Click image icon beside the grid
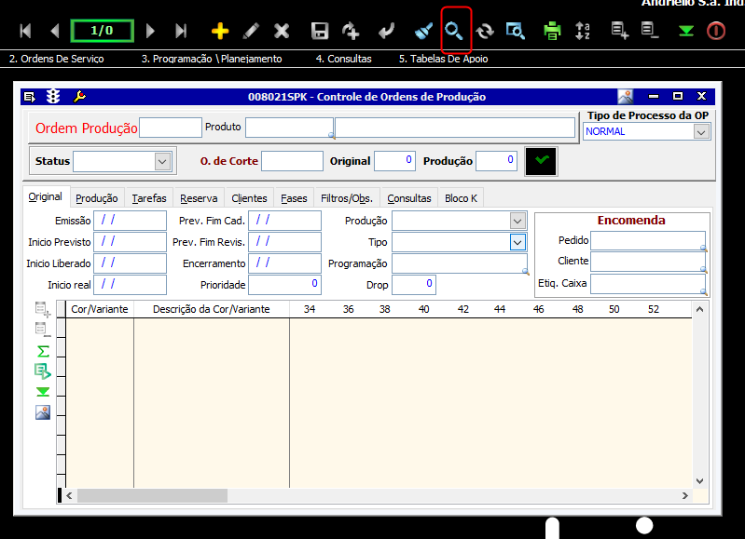Image resolution: width=745 pixels, height=539 pixels. click(43, 412)
